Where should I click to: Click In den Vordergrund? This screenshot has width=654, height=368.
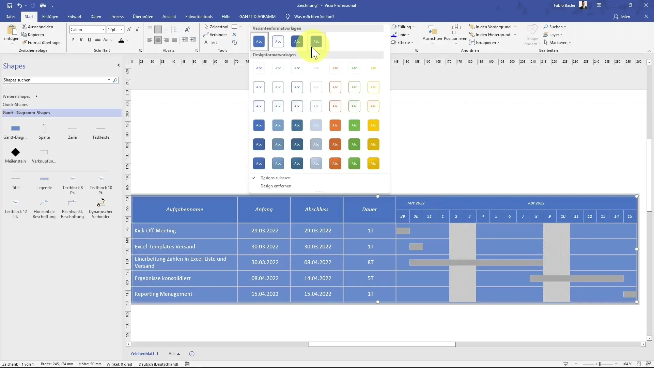pyautogui.click(x=490, y=27)
